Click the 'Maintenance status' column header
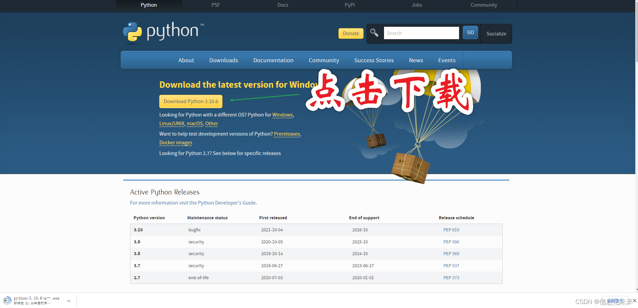 point(207,218)
